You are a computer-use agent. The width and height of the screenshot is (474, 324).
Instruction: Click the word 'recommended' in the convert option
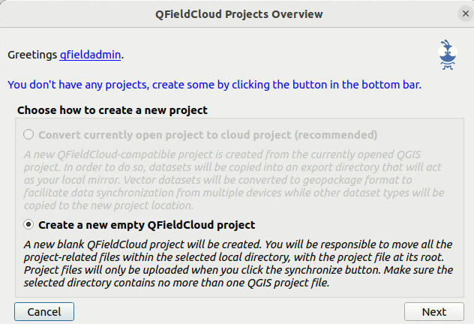point(336,135)
